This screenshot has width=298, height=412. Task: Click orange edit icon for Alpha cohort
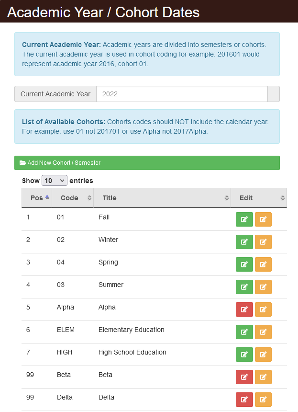[x=263, y=309]
